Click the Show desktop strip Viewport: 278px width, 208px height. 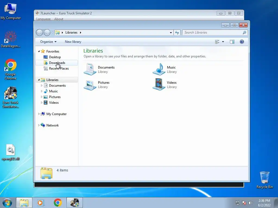click(276, 203)
